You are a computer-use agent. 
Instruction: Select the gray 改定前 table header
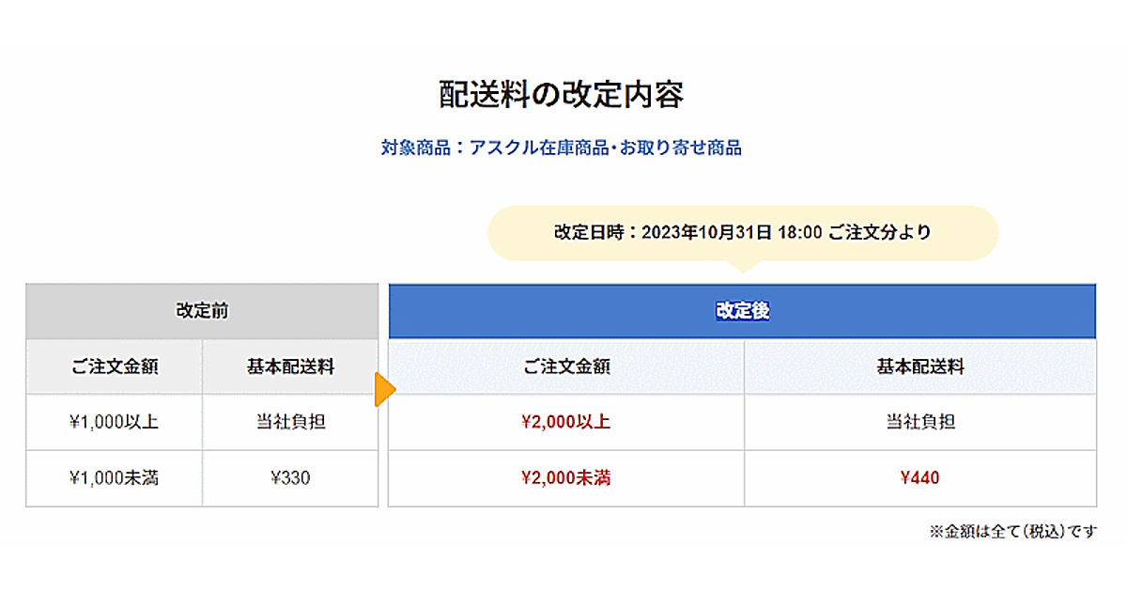(202, 311)
